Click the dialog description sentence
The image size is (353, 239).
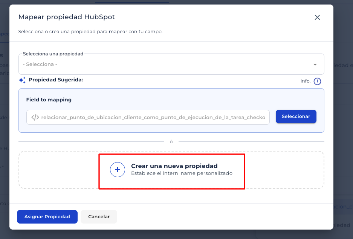(90, 32)
